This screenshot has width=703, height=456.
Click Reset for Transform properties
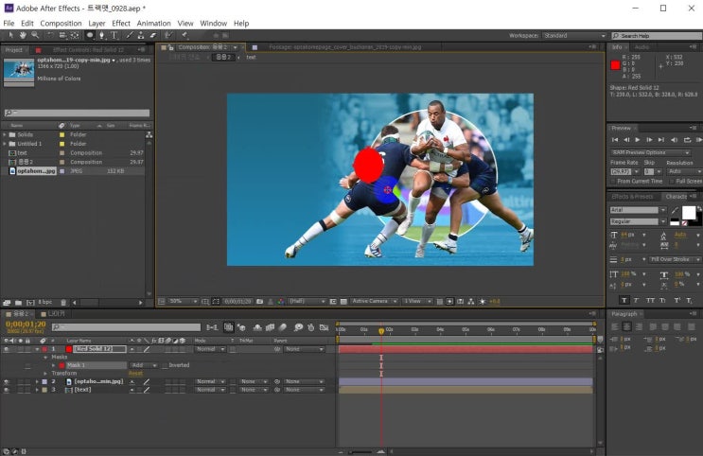135,373
